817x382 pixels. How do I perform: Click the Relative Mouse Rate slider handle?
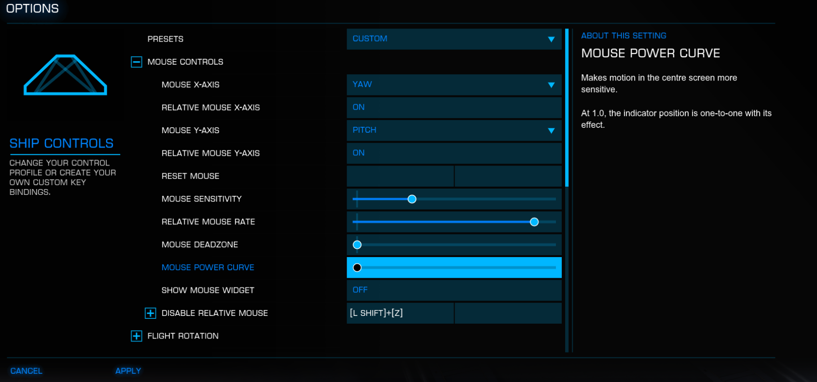pos(534,222)
